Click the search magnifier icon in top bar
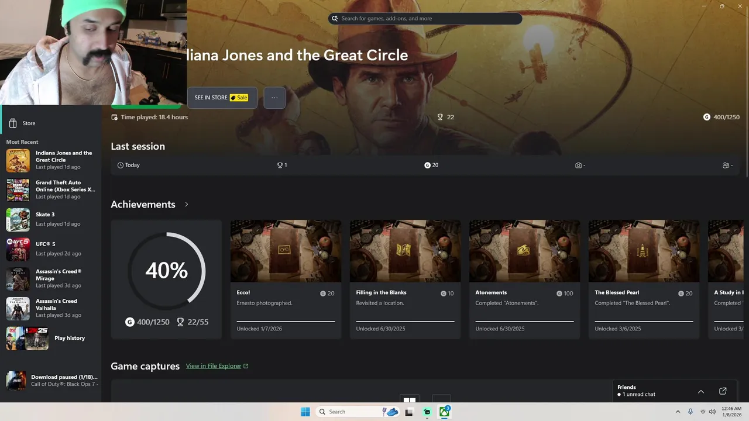 pos(335,19)
